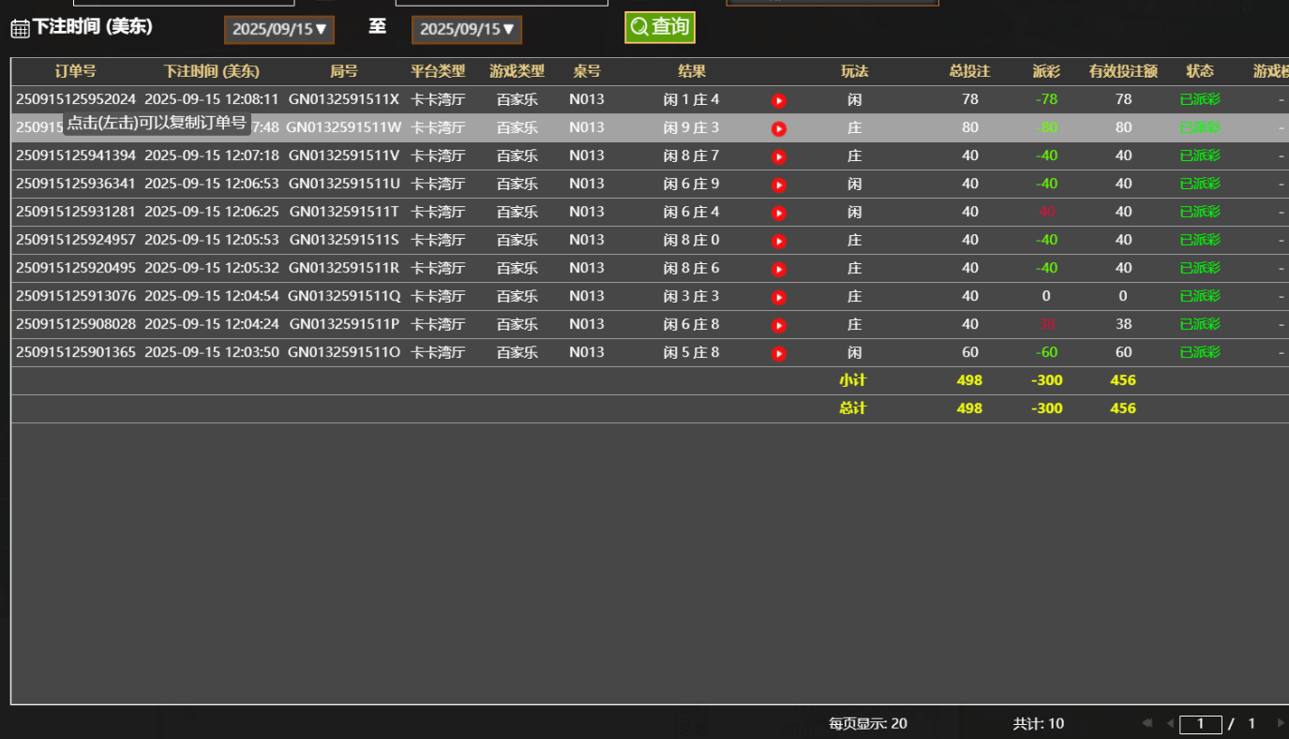Open replay icon for order 250915125941394

tap(778, 156)
